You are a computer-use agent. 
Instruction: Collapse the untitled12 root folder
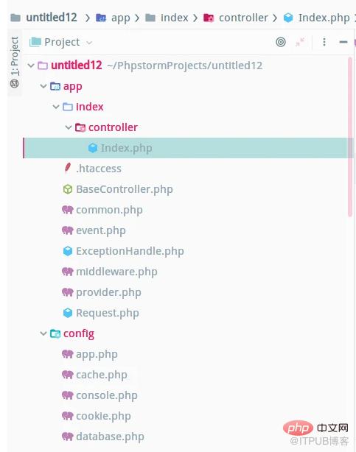point(31,66)
